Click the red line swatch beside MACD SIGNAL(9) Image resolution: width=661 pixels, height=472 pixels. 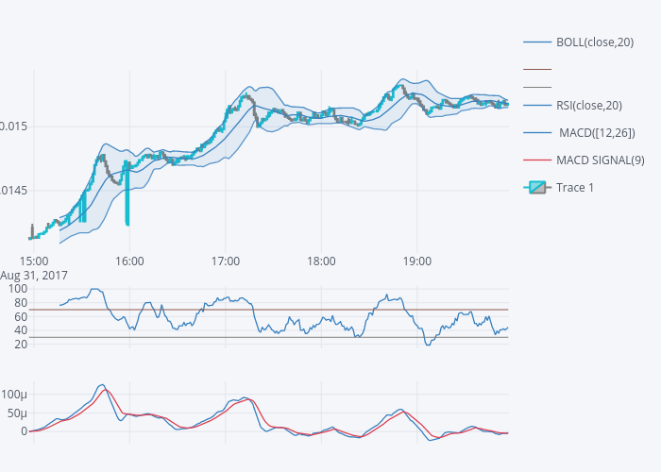(537, 160)
